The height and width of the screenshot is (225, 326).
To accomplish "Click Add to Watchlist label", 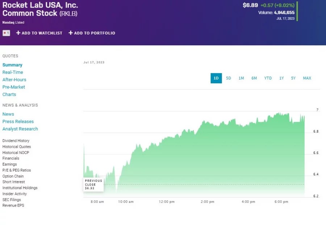I will 42,33.
